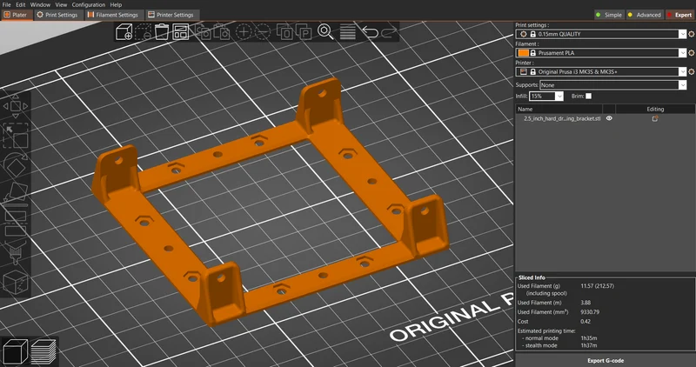The image size is (696, 367).
Task: Switch to the Filament Settings tab
Action: click(x=114, y=15)
